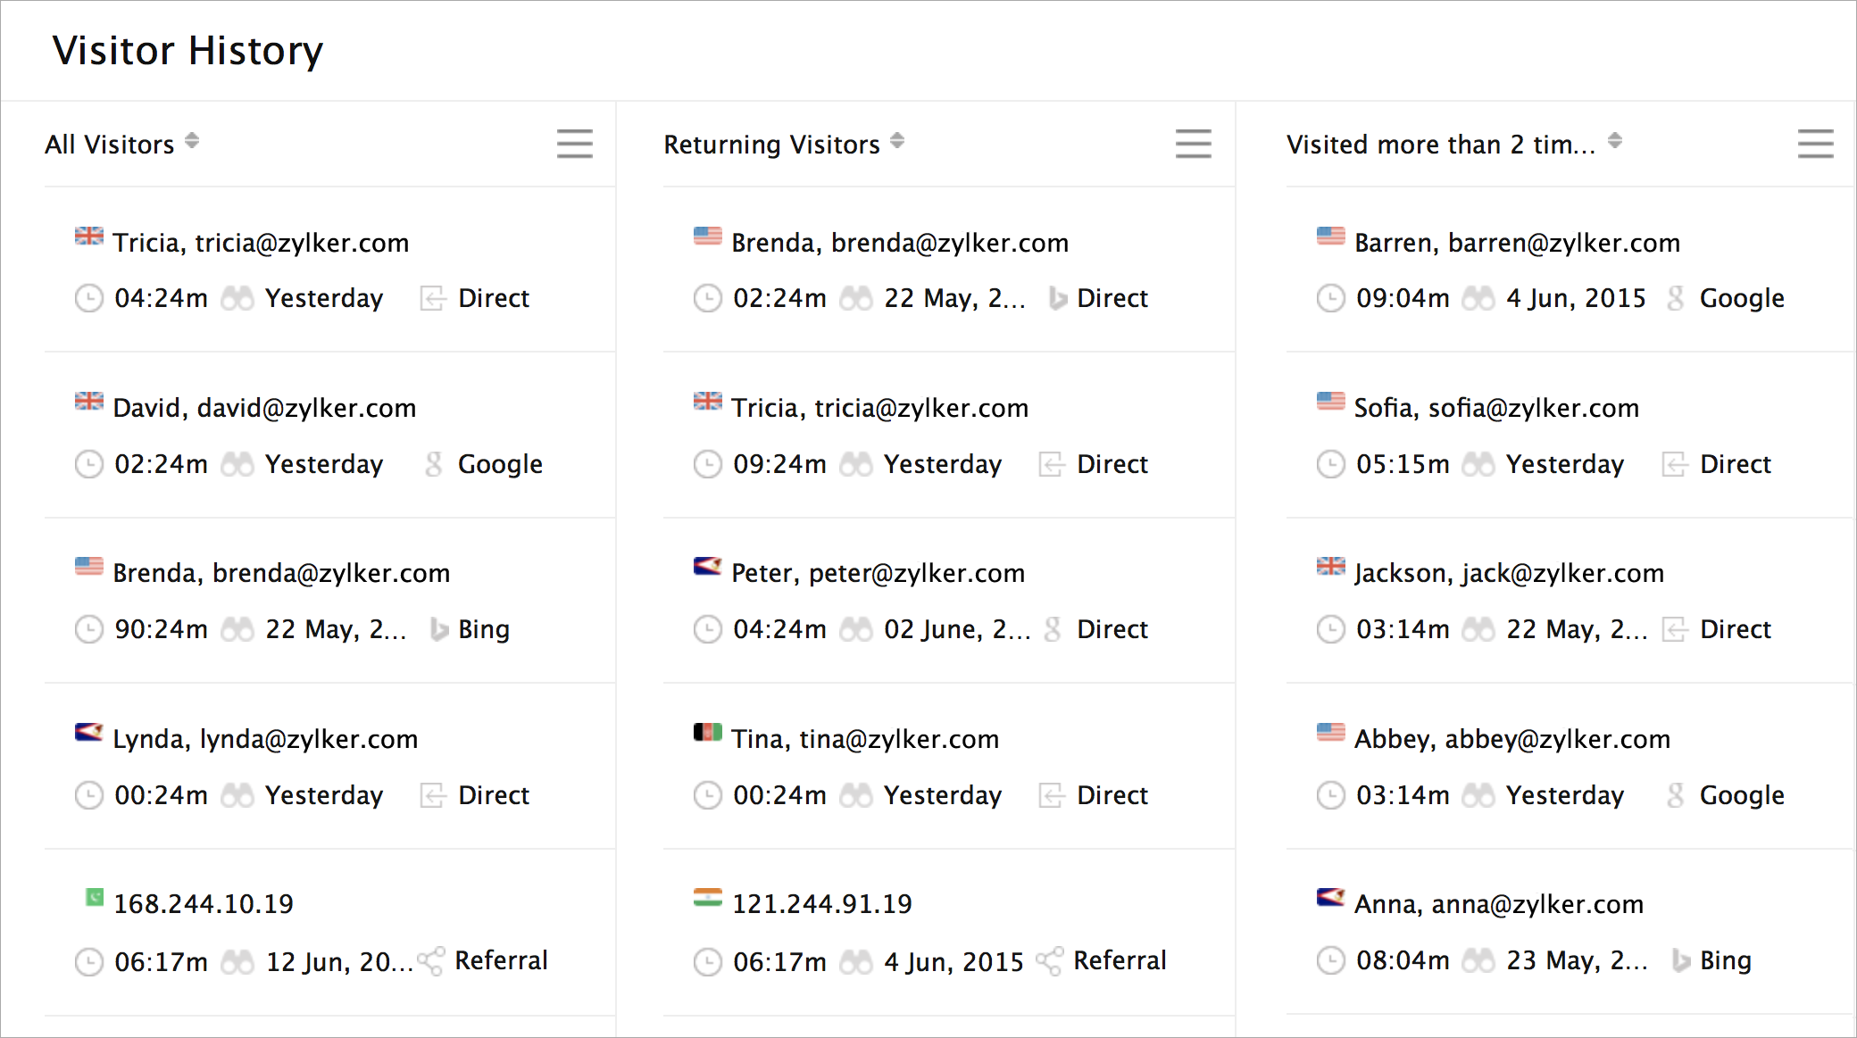Click the Direct source icon in Tina's row
Screen dimensions: 1857x1038
1051,795
